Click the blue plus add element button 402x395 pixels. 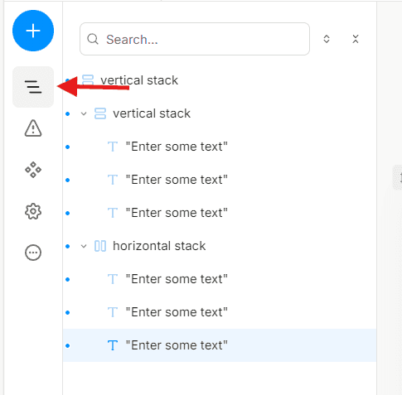tap(33, 31)
